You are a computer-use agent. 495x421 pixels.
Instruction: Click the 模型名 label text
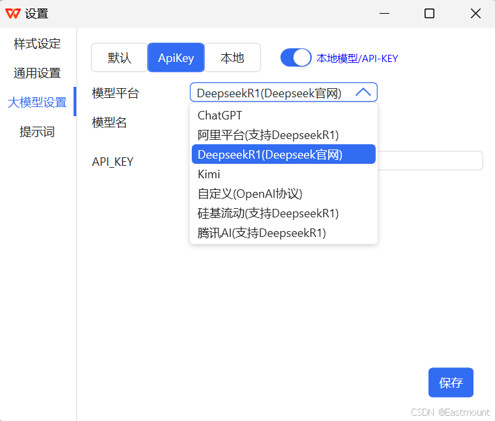(109, 123)
